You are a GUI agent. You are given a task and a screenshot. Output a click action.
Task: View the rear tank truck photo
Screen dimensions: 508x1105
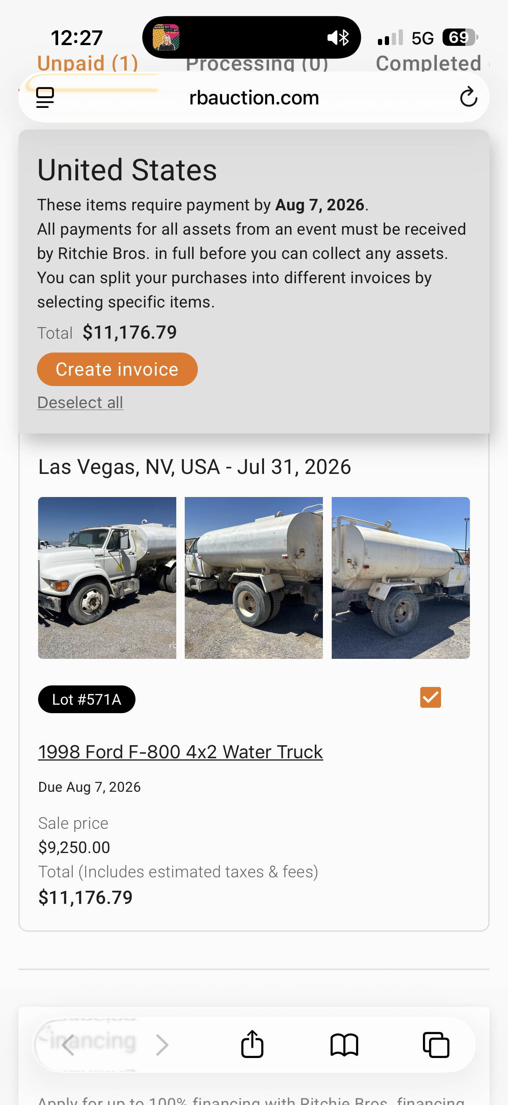(401, 578)
